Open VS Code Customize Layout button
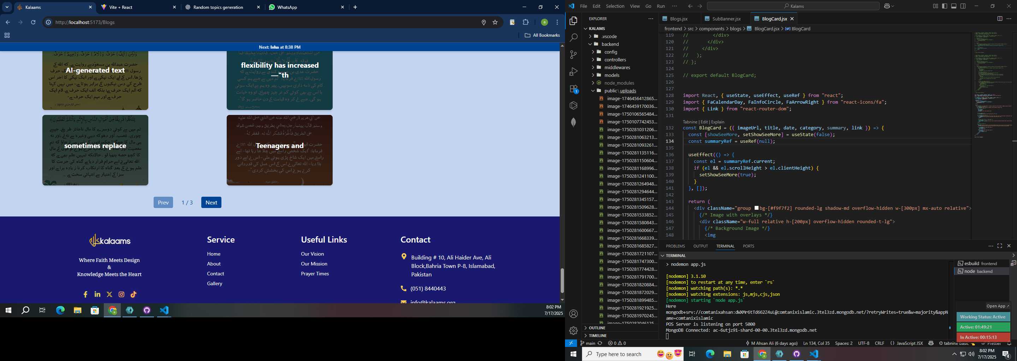Screen dimensions: 1017x361 935,6
